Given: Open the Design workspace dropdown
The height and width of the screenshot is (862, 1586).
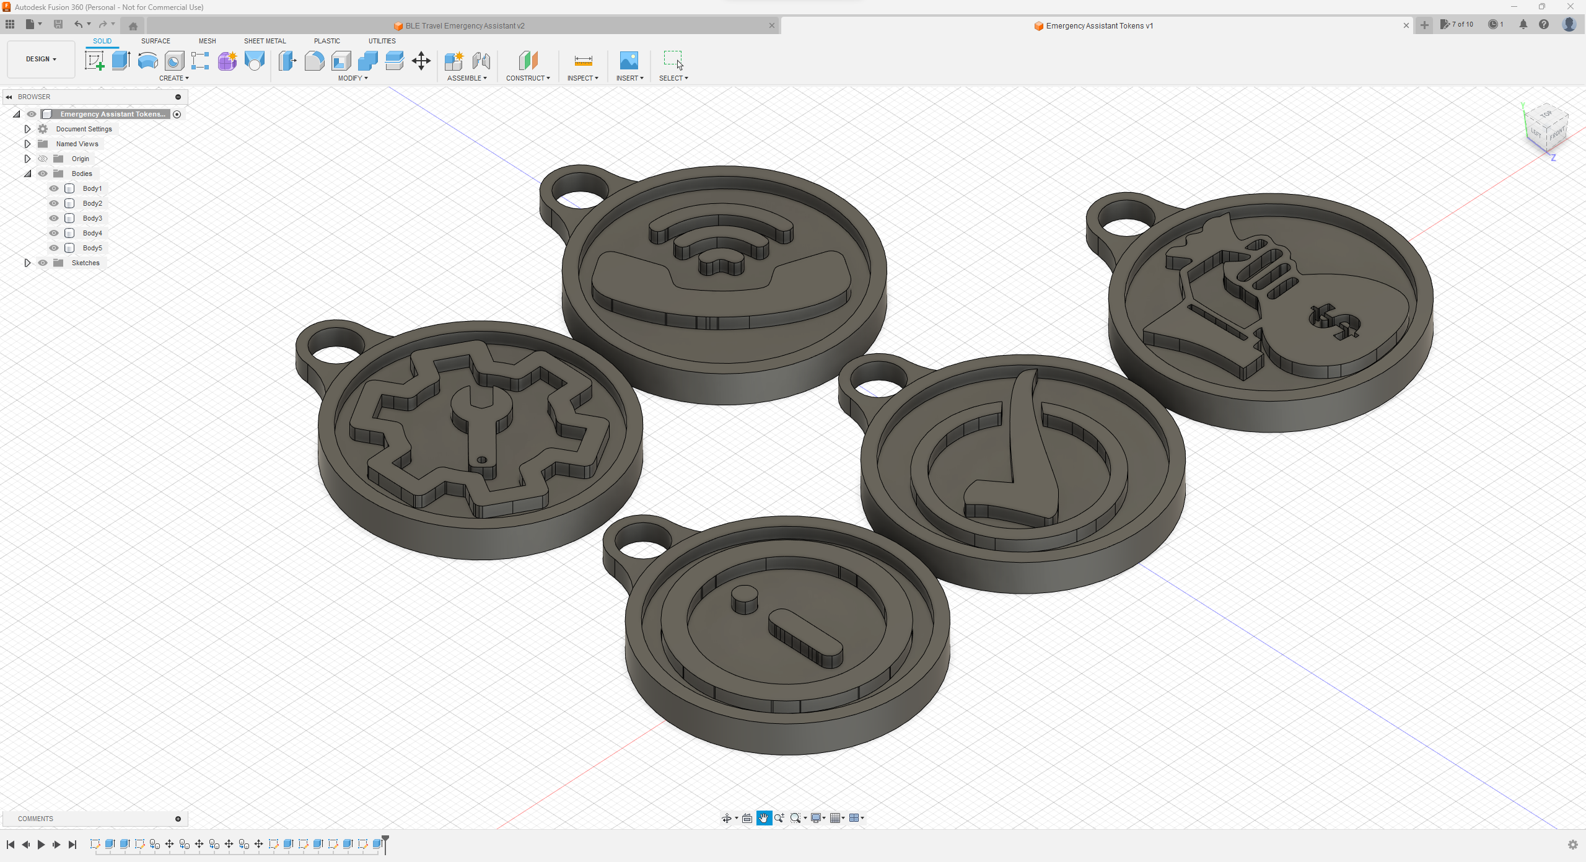Looking at the screenshot, I should tap(41, 59).
